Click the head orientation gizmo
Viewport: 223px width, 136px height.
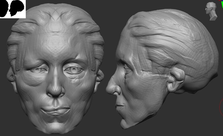[x=211, y=11]
